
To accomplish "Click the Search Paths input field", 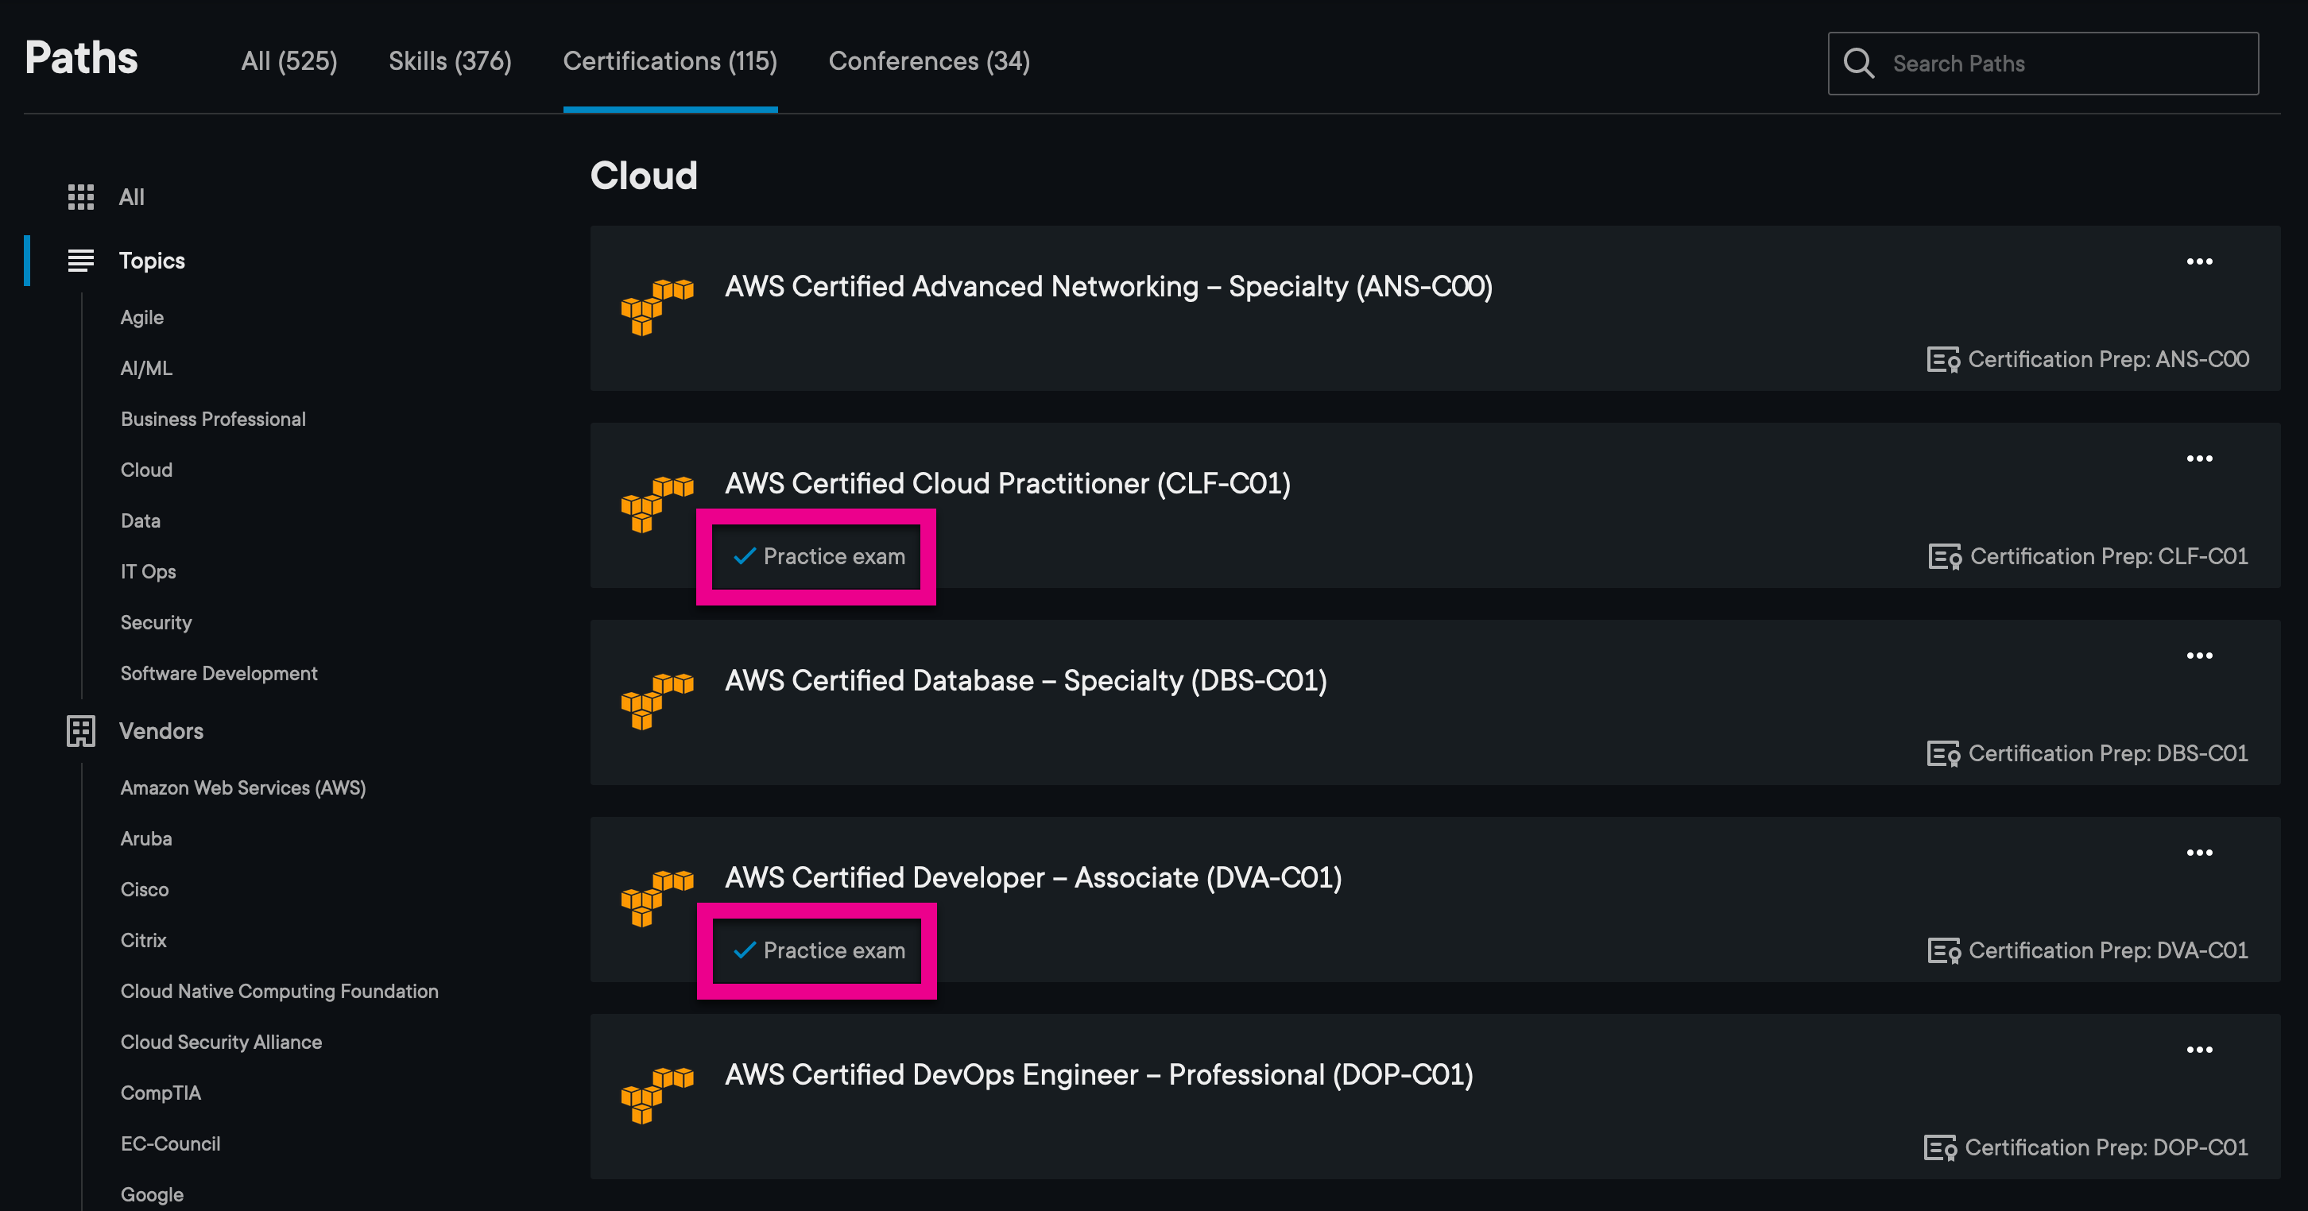I will click(2043, 64).
